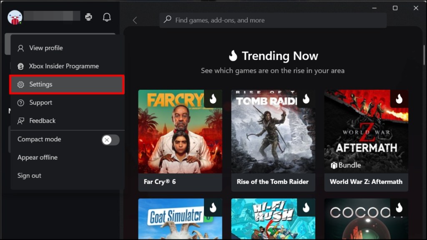This screenshot has width=427, height=240.
Task: Click the user profile avatar picture
Action: click(x=15, y=17)
